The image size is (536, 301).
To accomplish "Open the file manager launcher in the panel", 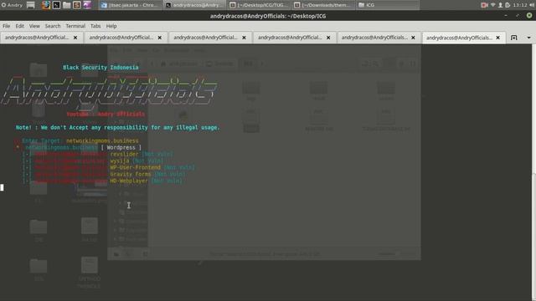I will point(67,5).
